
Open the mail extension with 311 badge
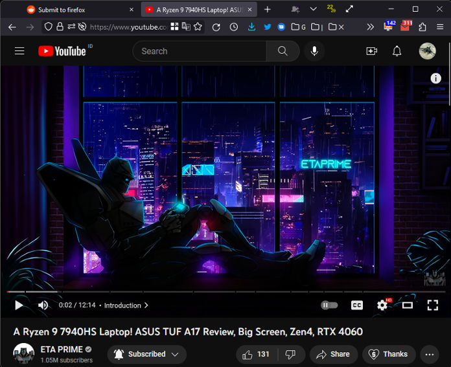coord(406,26)
